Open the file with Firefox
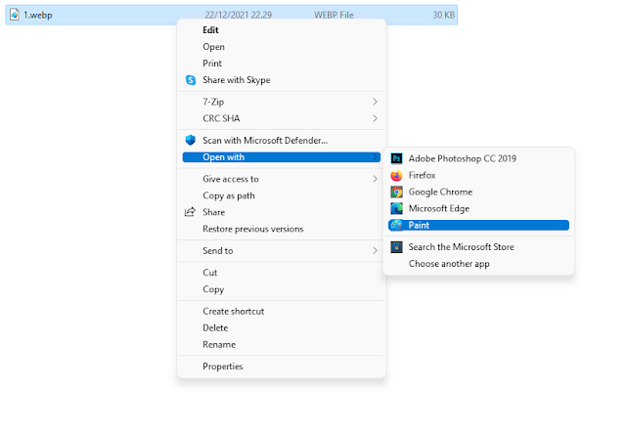The height and width of the screenshot is (430, 626). pos(478,175)
